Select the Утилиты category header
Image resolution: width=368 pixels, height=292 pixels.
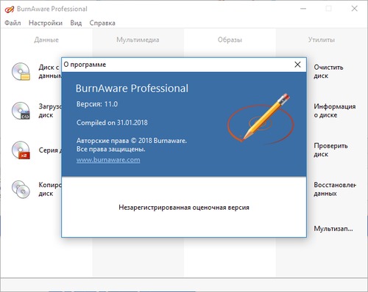[322, 40]
